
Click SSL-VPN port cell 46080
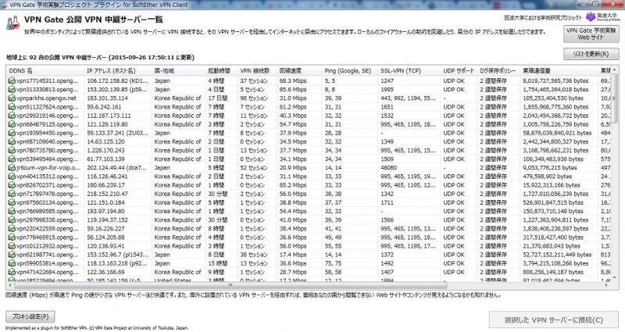tap(388, 168)
